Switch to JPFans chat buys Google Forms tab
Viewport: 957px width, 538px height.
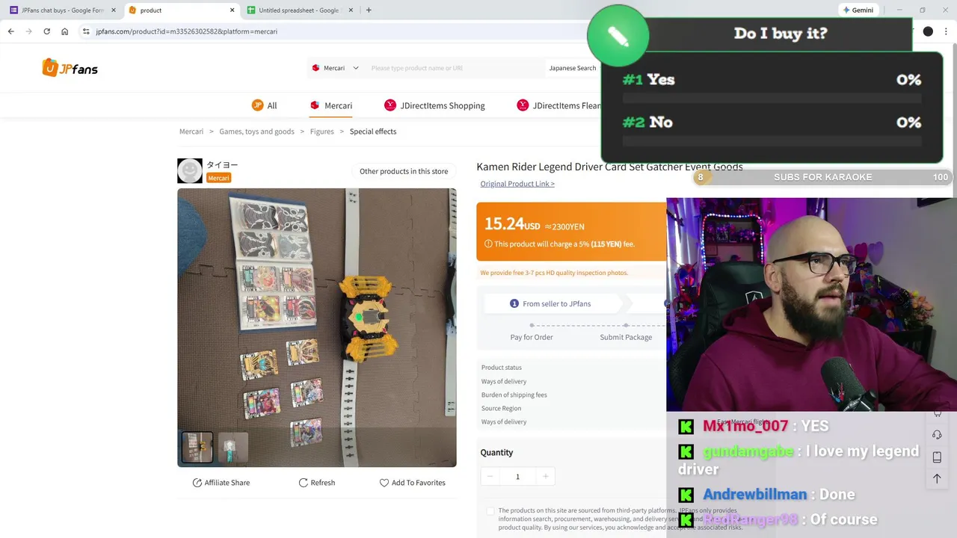tap(62, 10)
